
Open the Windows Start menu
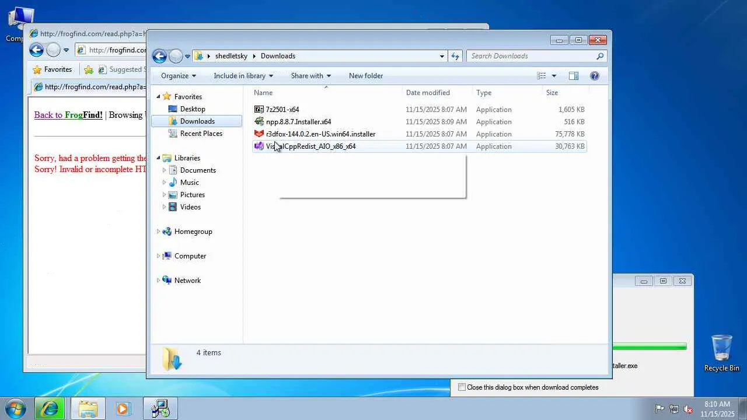[15, 408]
